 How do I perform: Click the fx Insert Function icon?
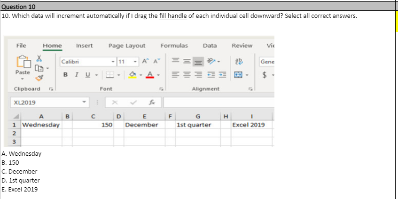(x=152, y=103)
